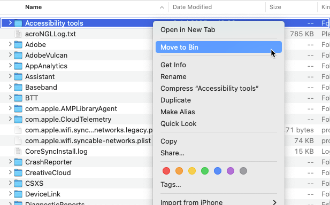330x205 pixels.
Task: Apply the red tag color
Action: (x=166, y=171)
